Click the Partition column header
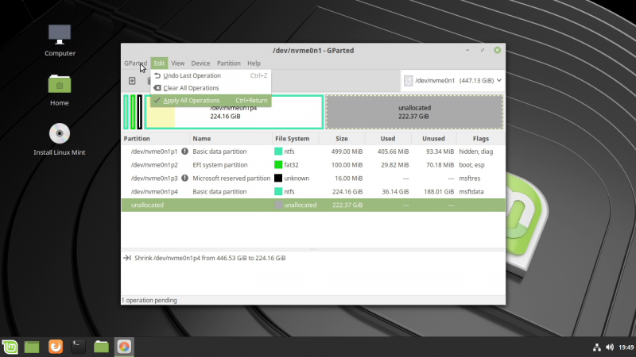This screenshot has width=636, height=357. [156, 138]
